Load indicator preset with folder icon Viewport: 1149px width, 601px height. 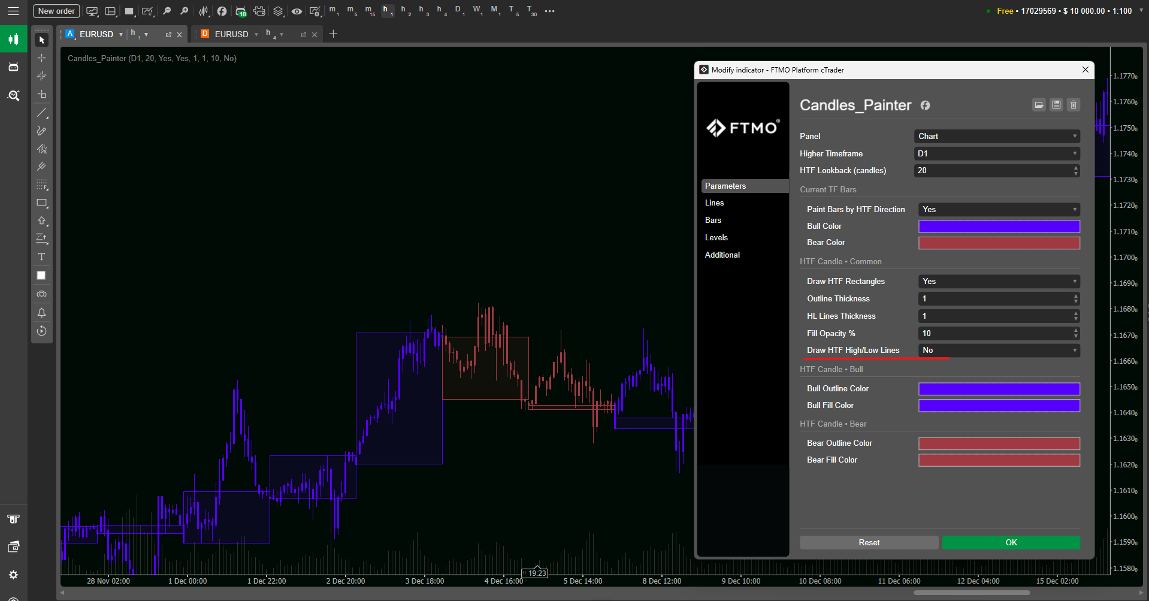[x=1039, y=105]
